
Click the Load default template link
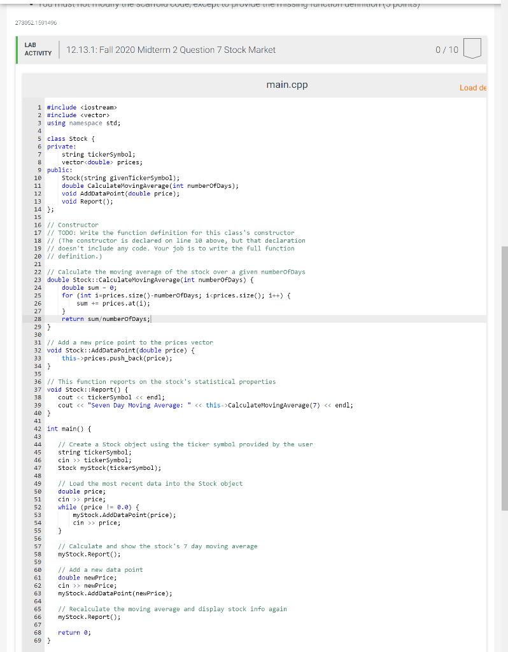click(472, 88)
